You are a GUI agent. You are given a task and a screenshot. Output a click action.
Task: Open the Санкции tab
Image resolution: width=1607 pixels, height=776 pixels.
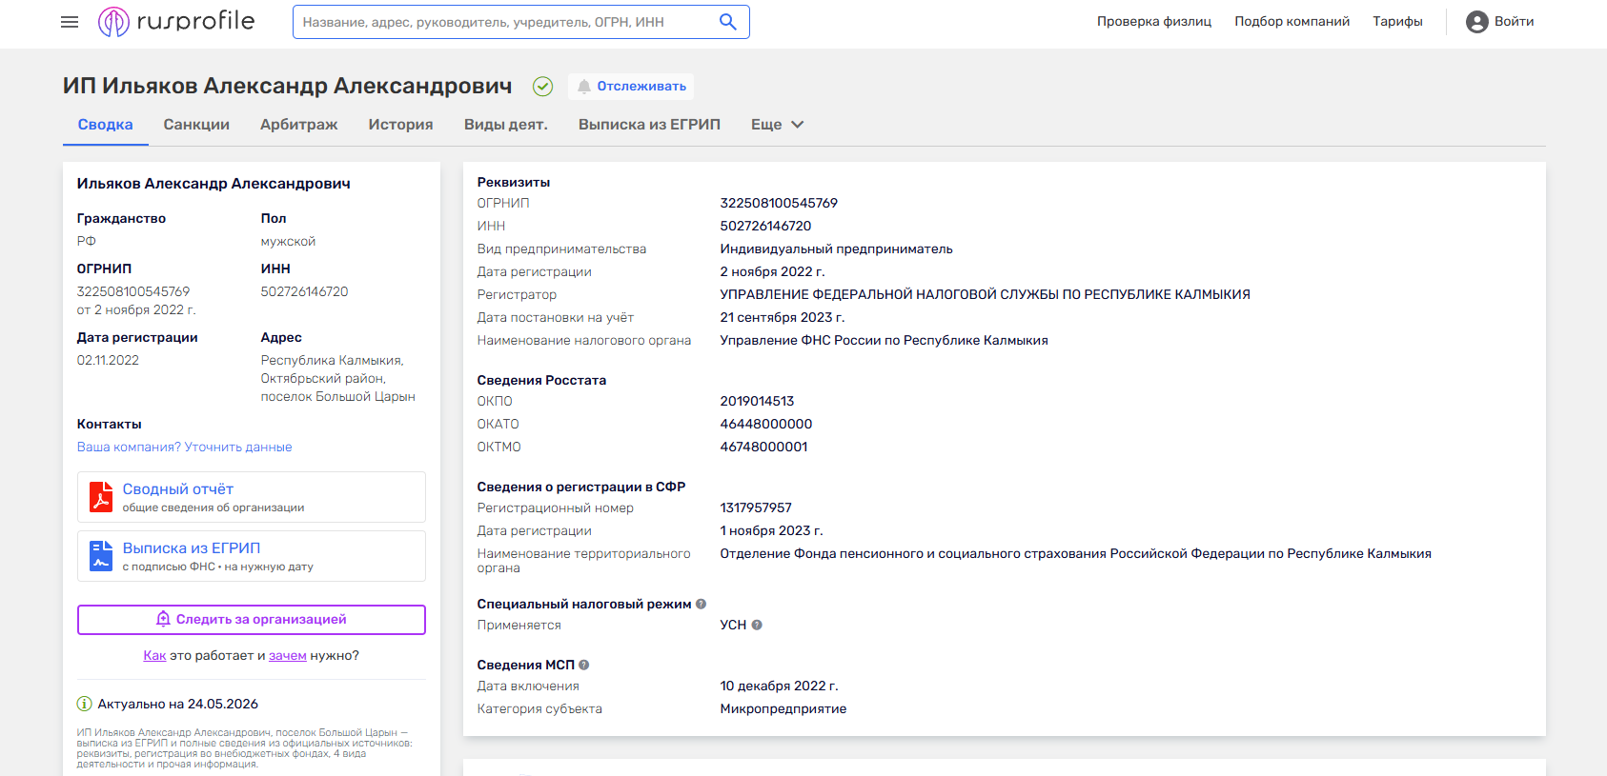pyautogui.click(x=196, y=125)
